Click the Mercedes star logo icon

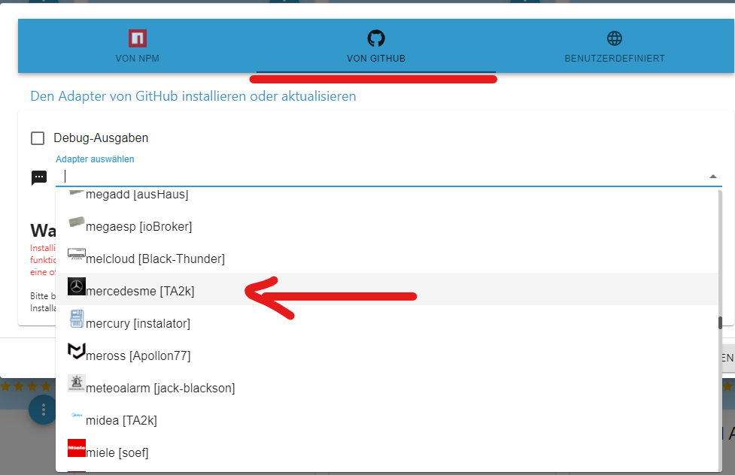pyautogui.click(x=77, y=286)
